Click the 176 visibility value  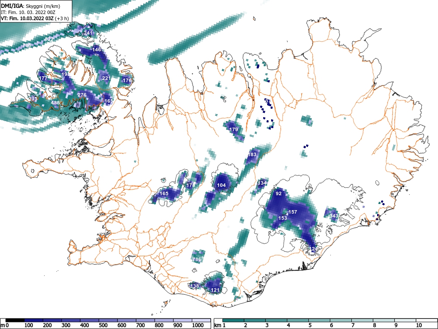coord(127,80)
